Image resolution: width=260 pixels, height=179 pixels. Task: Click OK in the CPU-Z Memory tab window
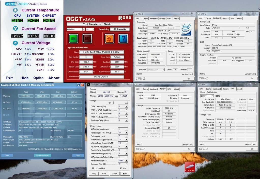(189, 149)
